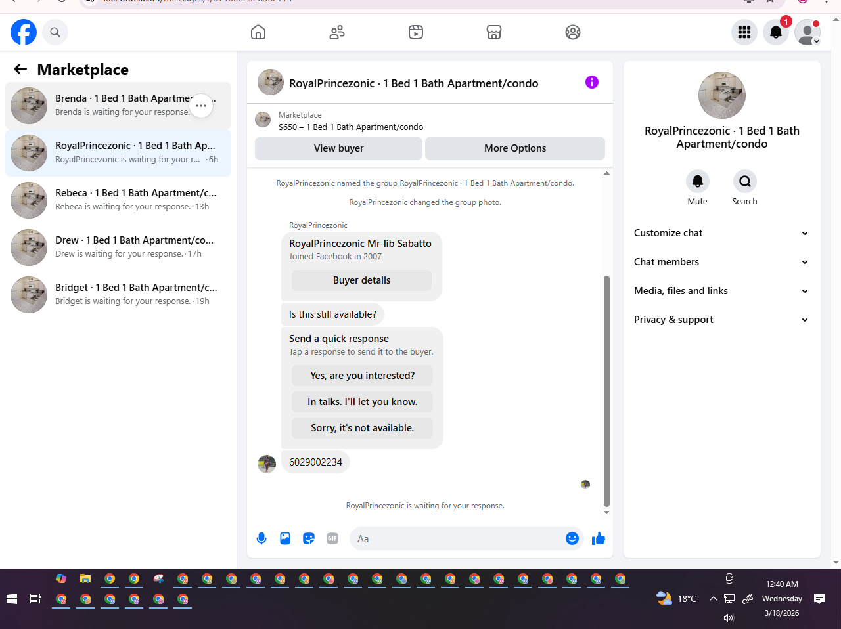Select the RoyalPrincezonic conversation in the list

click(x=118, y=153)
